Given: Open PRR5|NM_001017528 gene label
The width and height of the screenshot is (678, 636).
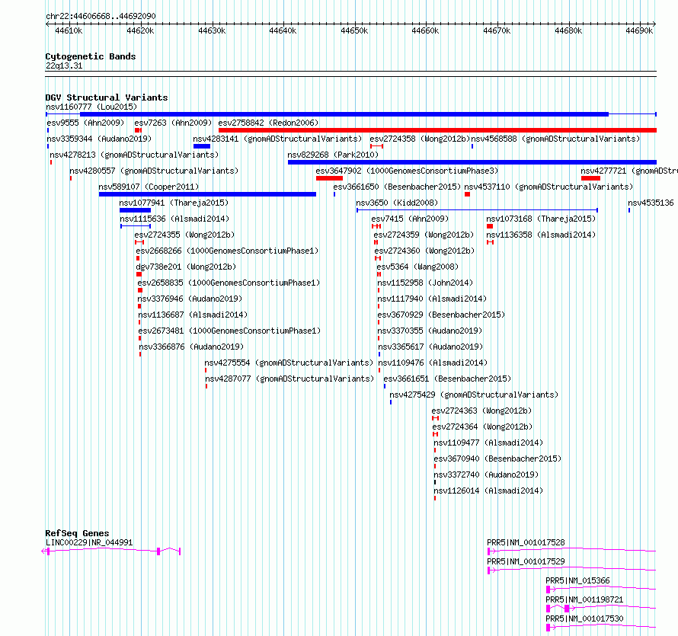Looking at the screenshot, I should click(526, 542).
